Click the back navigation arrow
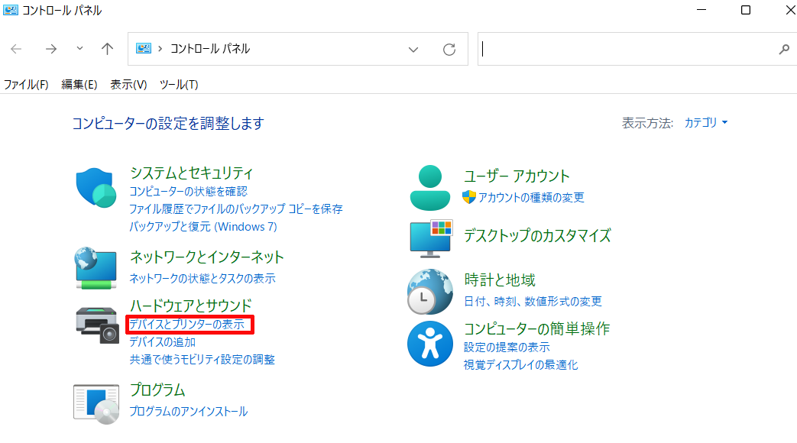Image resolution: width=797 pixels, height=443 pixels. [x=16, y=49]
